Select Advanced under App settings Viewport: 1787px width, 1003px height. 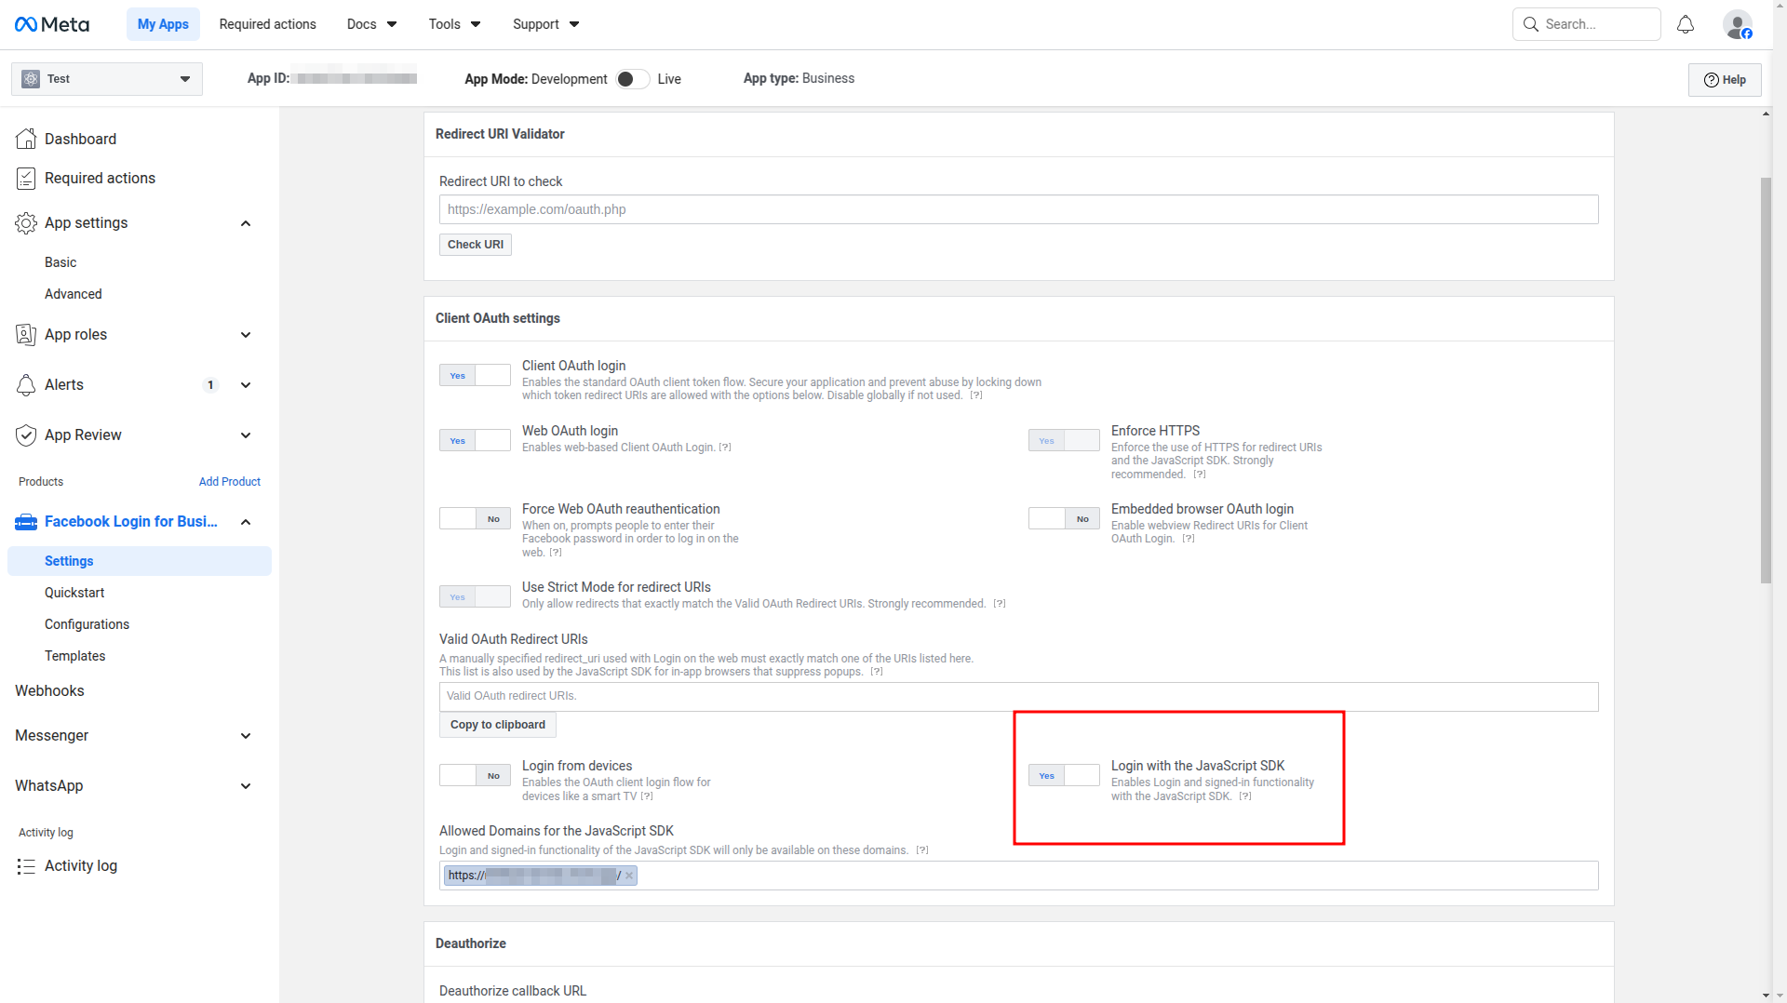(x=74, y=294)
